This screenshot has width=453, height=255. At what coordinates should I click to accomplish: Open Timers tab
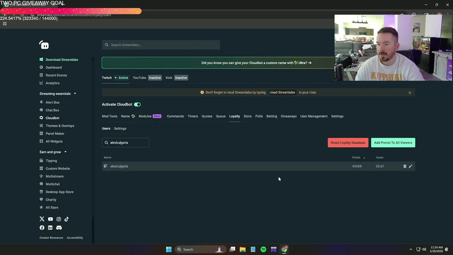193,116
